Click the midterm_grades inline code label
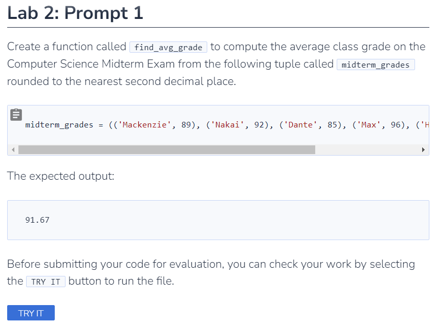The image size is (436, 323). (376, 64)
